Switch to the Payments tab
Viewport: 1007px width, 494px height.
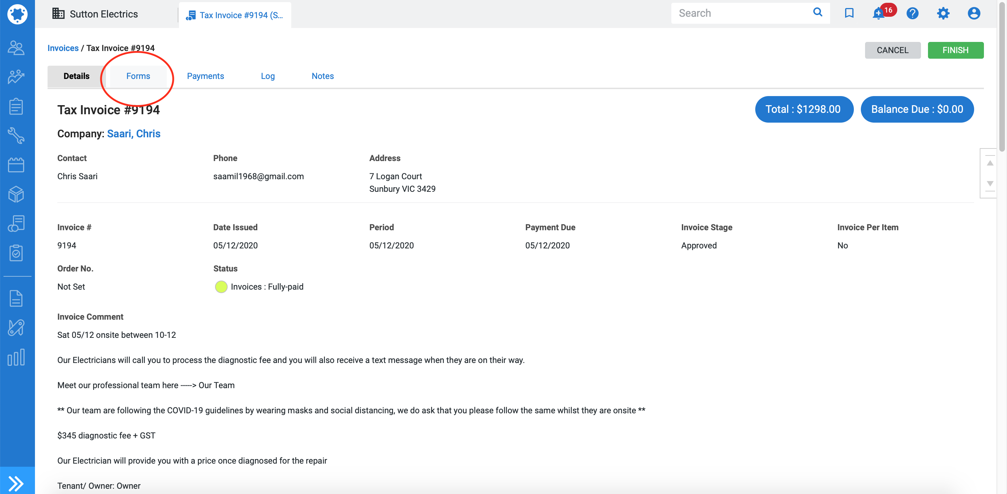click(205, 76)
